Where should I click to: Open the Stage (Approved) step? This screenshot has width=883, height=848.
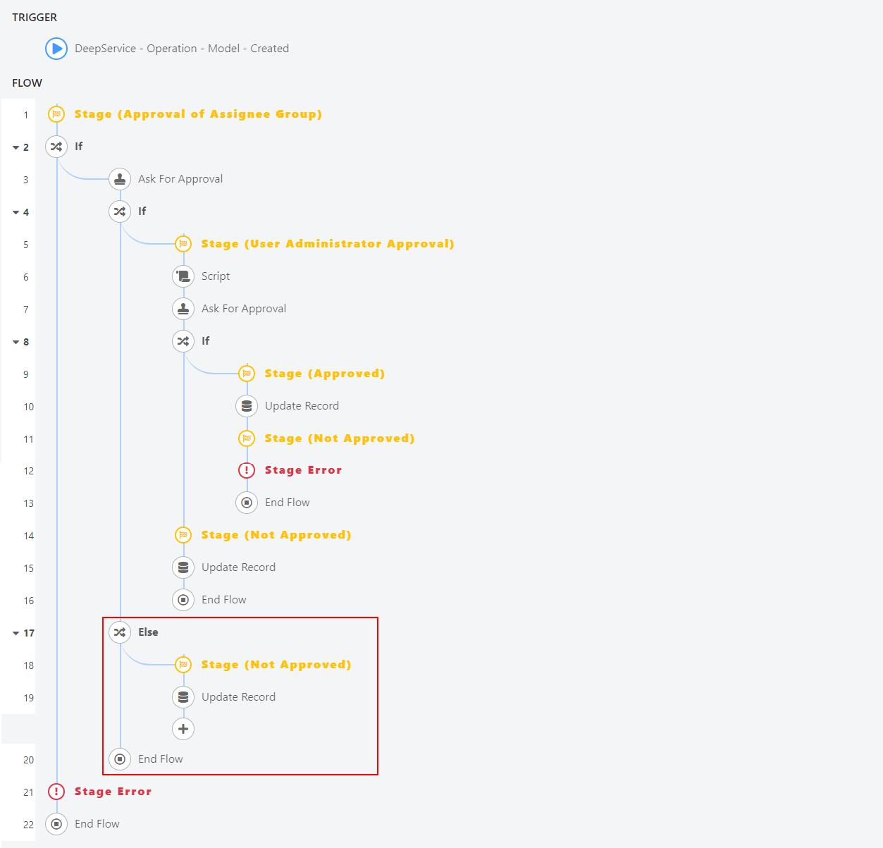[325, 374]
